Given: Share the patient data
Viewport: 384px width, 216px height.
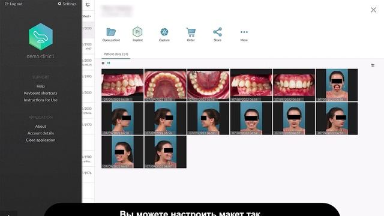Looking at the screenshot, I should (x=217, y=32).
